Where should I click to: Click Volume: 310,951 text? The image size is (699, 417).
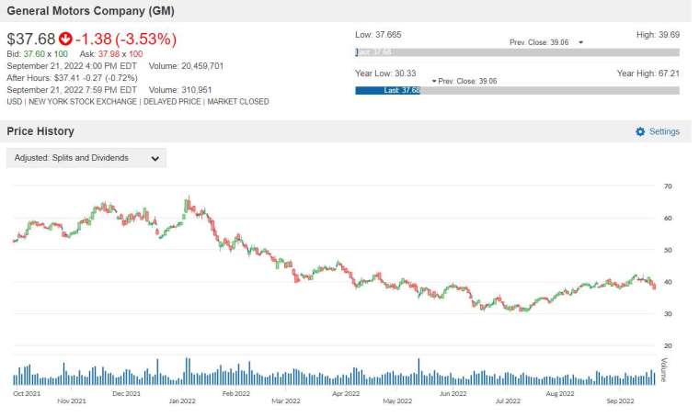tap(182, 91)
